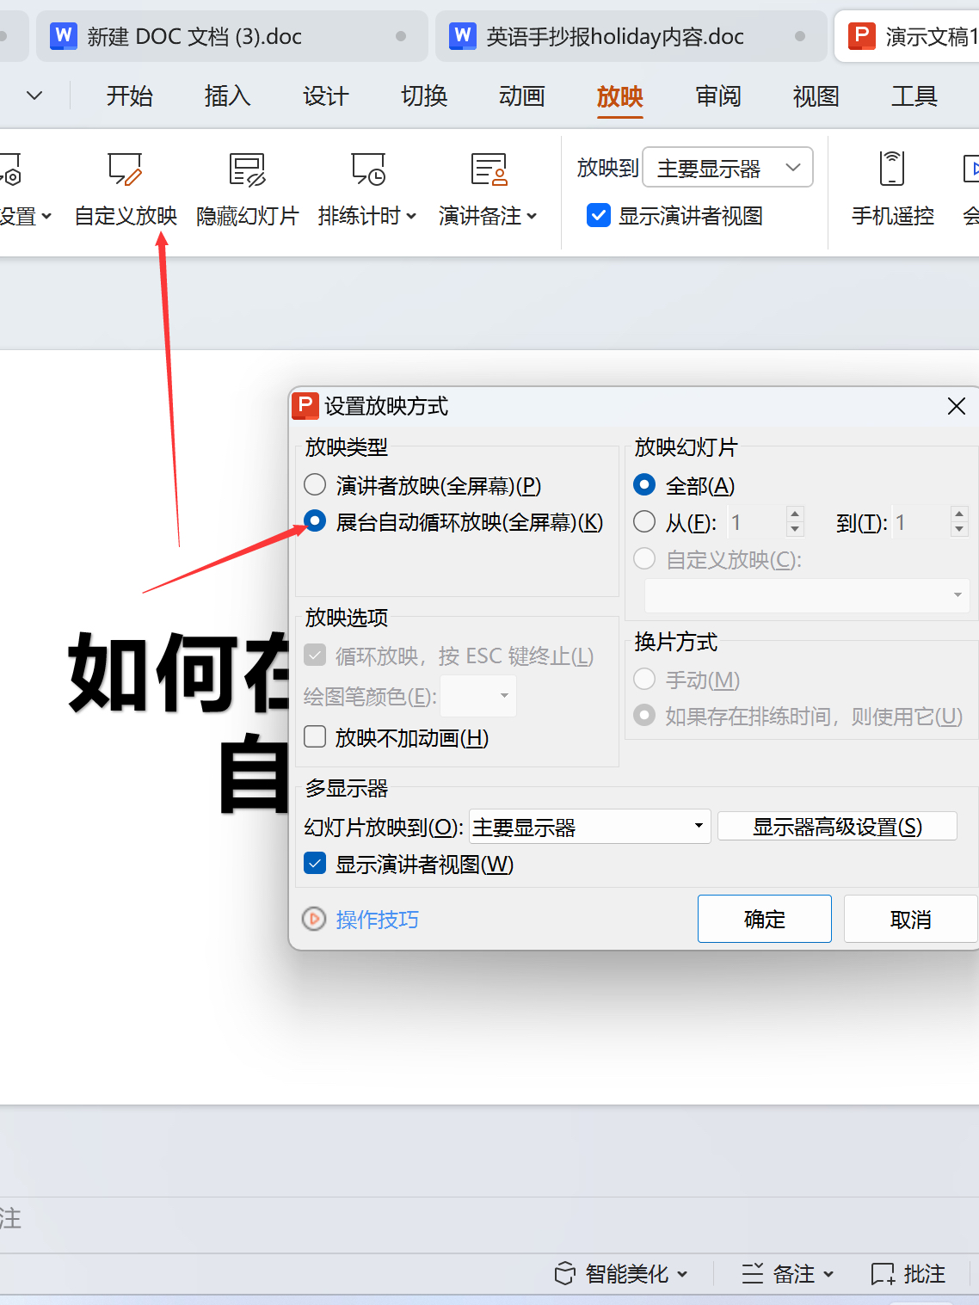The width and height of the screenshot is (979, 1305).
Task: Open the Tips (操作技巧) link
Action: pos(377,920)
